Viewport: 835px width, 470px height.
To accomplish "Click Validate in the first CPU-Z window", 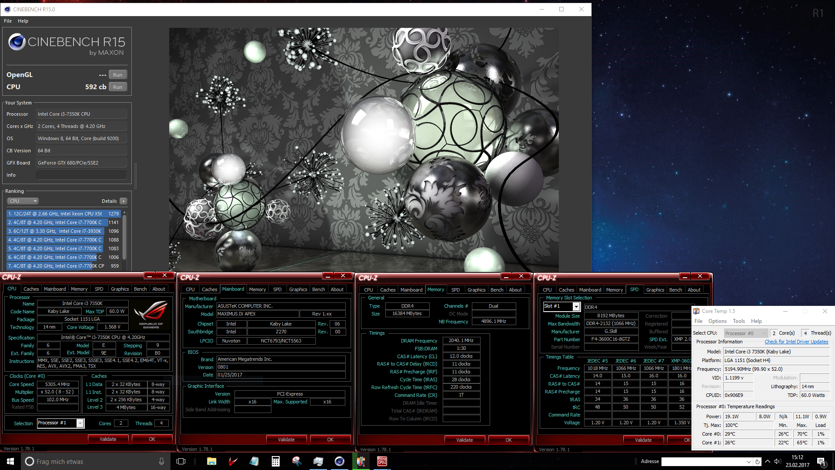I will (x=108, y=439).
